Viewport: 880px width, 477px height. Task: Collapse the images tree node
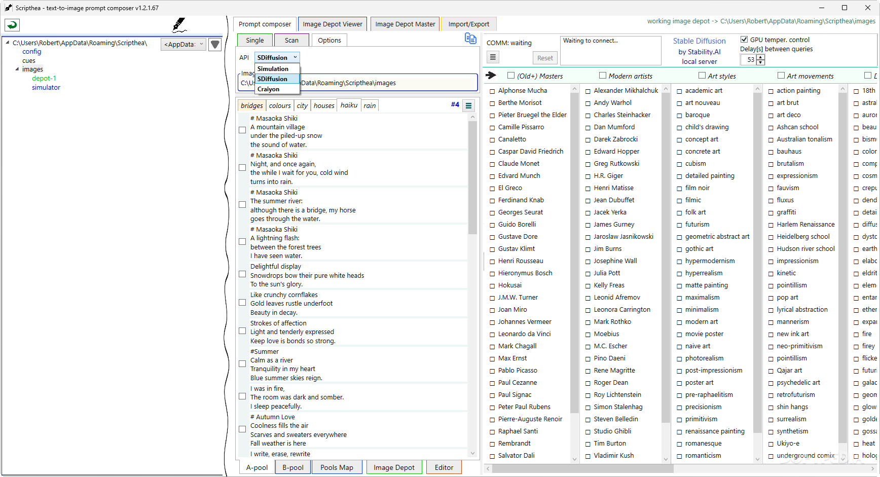17,69
